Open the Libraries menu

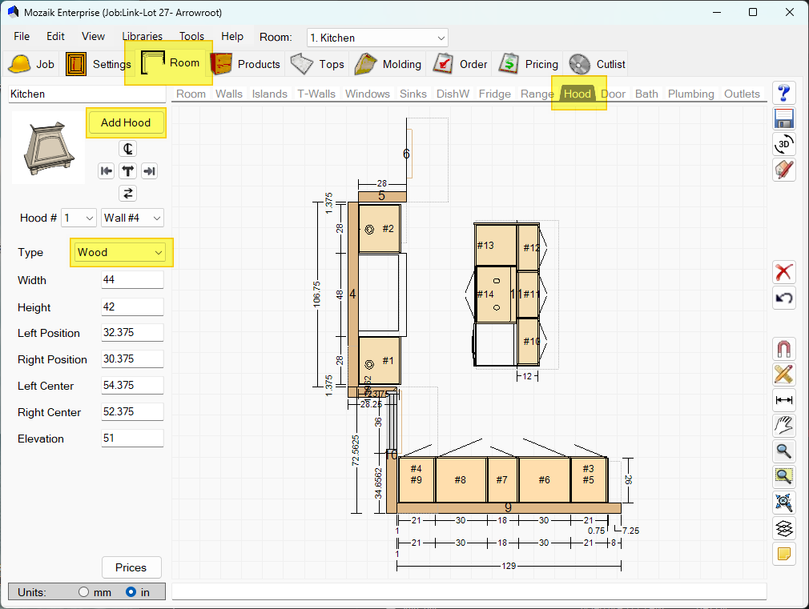pyautogui.click(x=142, y=36)
